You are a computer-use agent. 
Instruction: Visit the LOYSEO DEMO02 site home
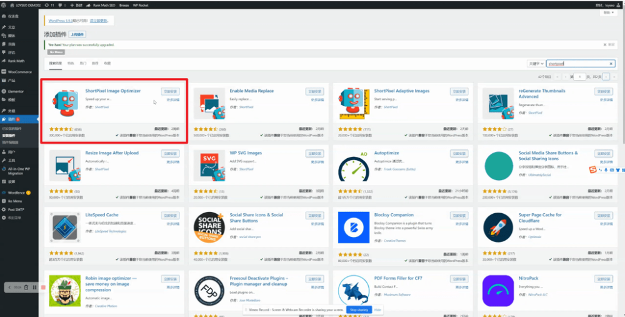tap(25, 5)
